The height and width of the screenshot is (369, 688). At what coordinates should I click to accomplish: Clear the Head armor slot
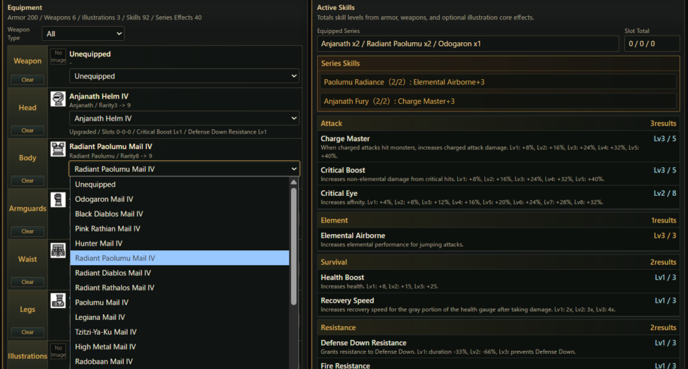pos(27,130)
